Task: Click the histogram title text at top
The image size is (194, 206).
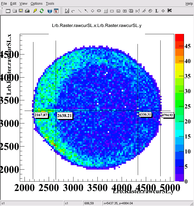Action: [x=97, y=26]
